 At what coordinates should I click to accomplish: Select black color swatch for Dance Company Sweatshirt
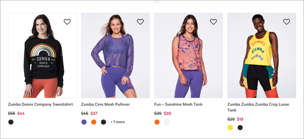click(11, 122)
